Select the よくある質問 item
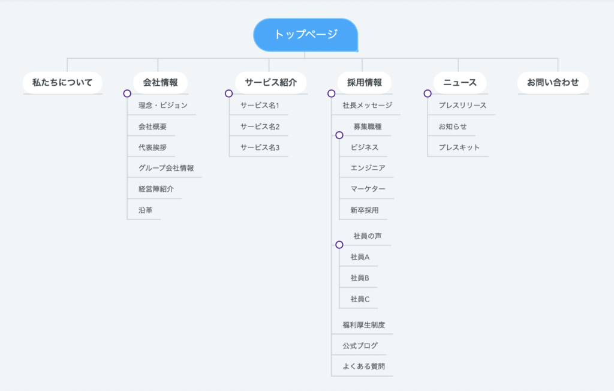 [x=363, y=366]
